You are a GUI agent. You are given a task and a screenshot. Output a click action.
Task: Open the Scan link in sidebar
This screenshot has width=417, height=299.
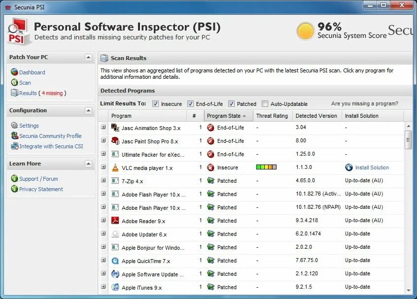(x=25, y=83)
